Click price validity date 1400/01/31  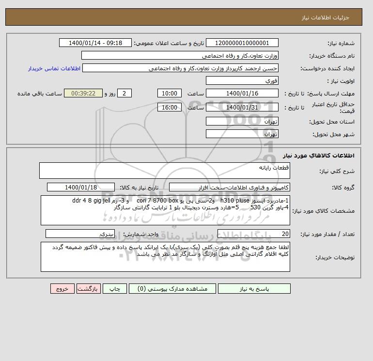click(242, 107)
